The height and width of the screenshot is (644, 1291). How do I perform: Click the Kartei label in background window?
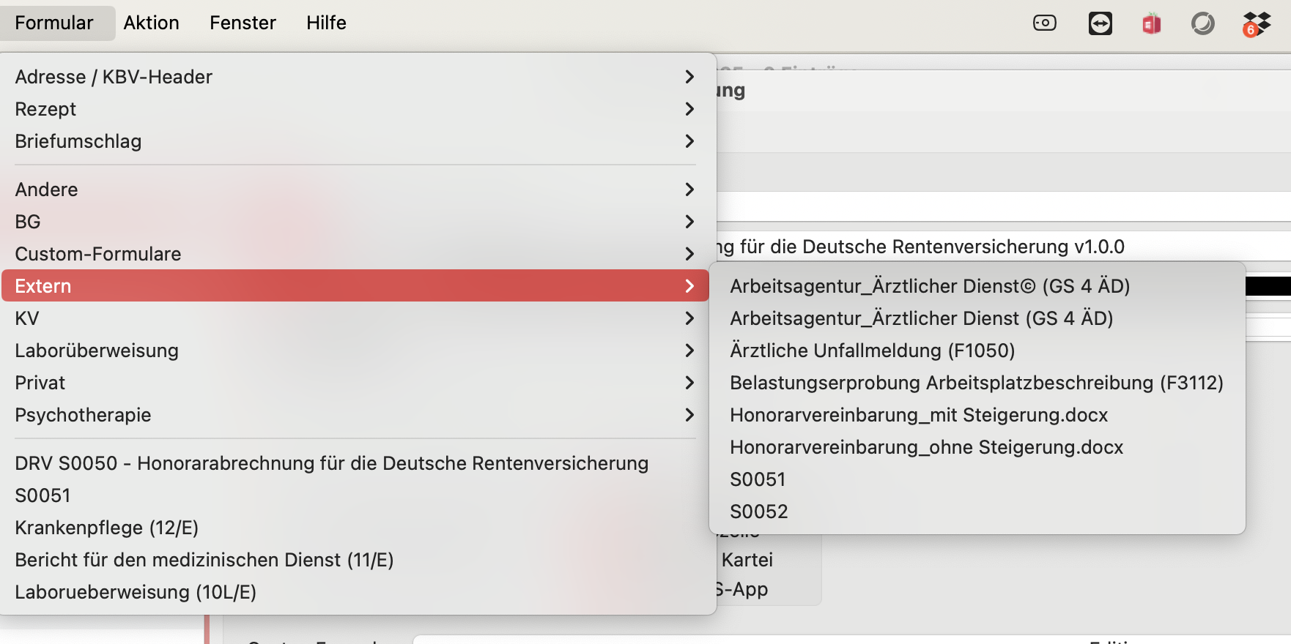tap(747, 560)
